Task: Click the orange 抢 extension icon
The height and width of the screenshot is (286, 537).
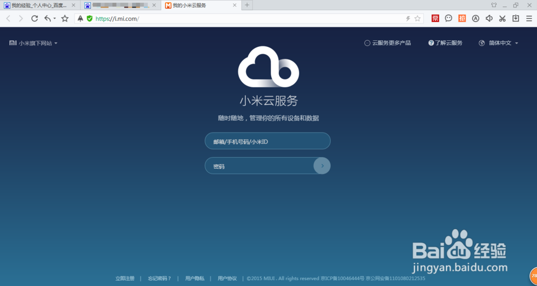Action: pyautogui.click(x=462, y=18)
